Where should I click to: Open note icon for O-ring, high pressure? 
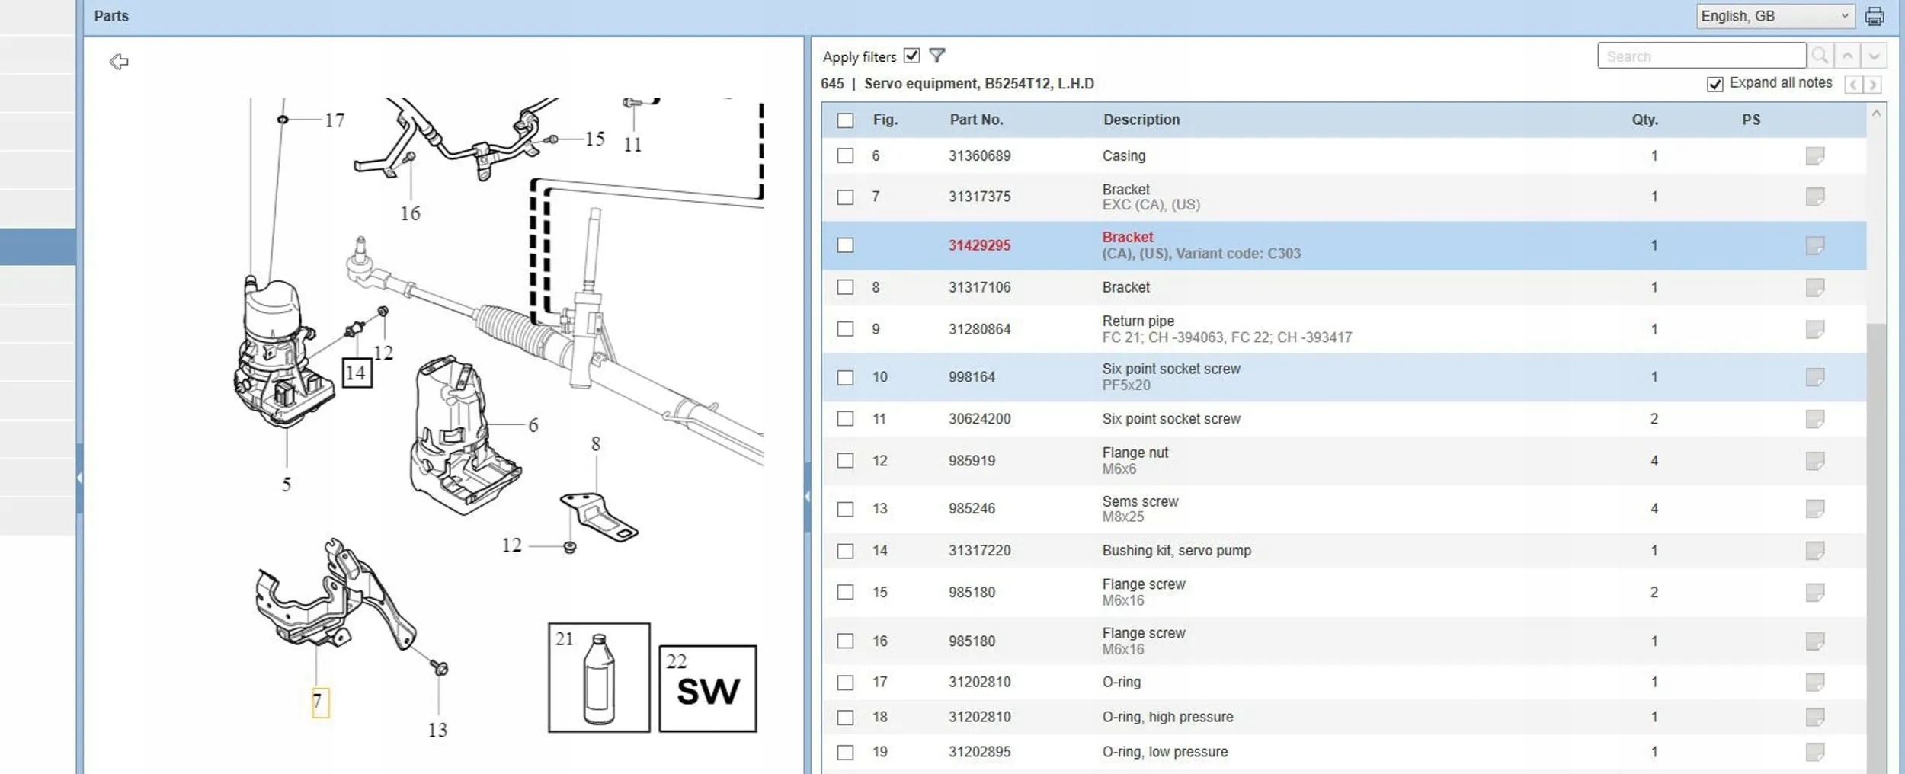(x=1815, y=718)
